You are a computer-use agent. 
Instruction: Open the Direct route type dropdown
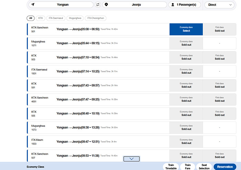pyautogui.click(x=219, y=5)
